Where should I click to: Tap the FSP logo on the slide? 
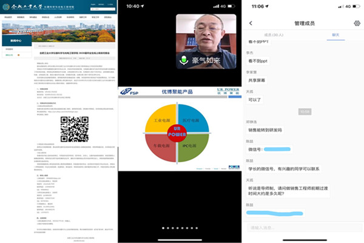(x=128, y=92)
